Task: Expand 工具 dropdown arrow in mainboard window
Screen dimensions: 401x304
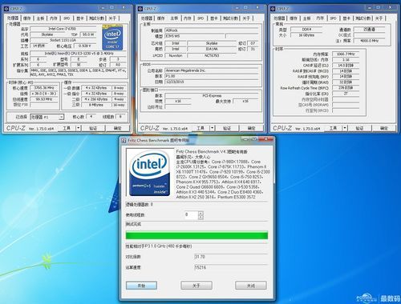Action: pyautogui.click(x=212, y=128)
